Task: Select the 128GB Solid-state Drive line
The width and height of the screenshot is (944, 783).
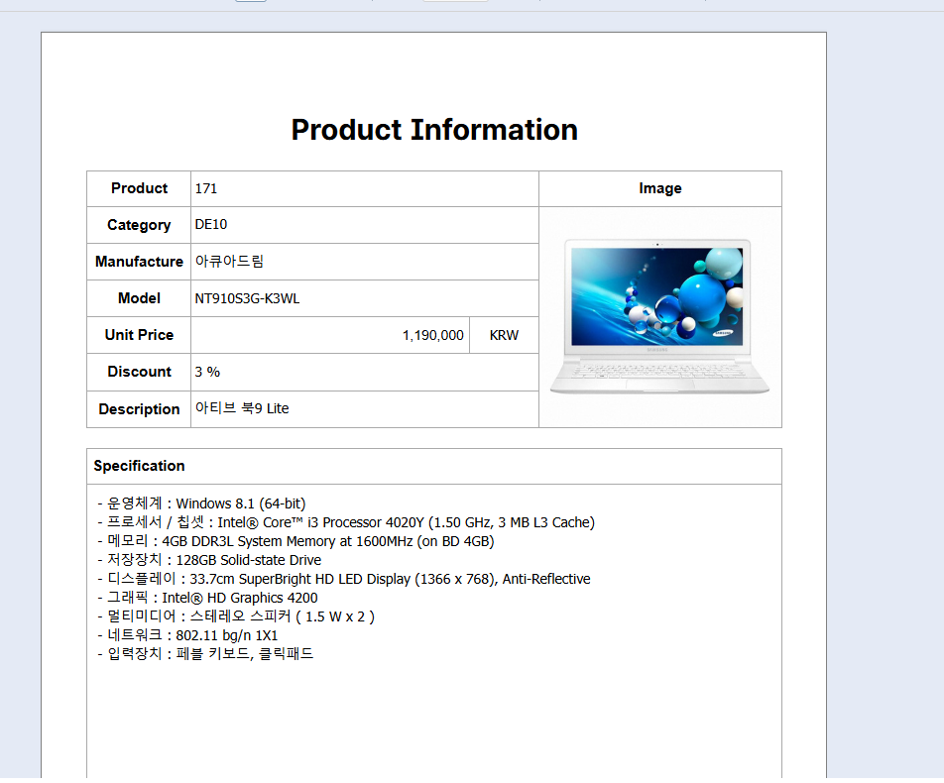Action: click(x=209, y=560)
